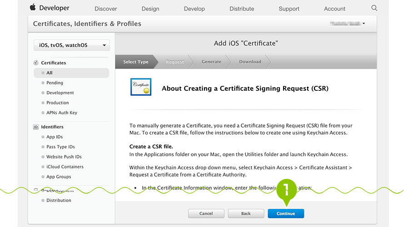The height and width of the screenshot is (227, 404).
Task: Open App IDs under Identifiers
Action: (55, 137)
